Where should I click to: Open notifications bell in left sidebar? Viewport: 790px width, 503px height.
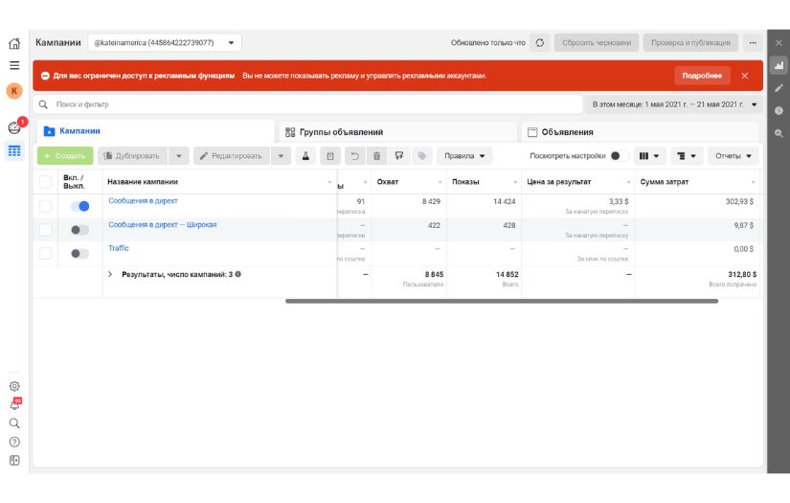(x=14, y=404)
